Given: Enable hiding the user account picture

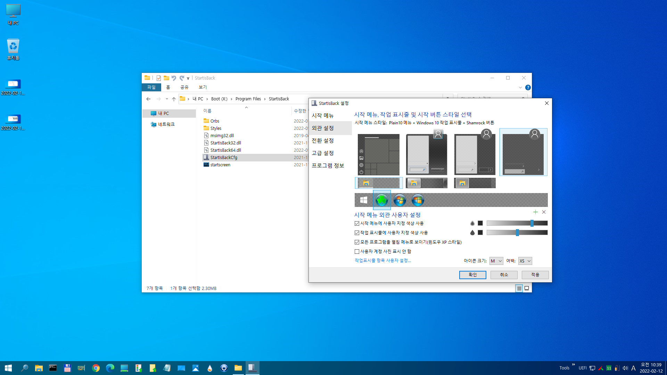Looking at the screenshot, I should pos(357,251).
